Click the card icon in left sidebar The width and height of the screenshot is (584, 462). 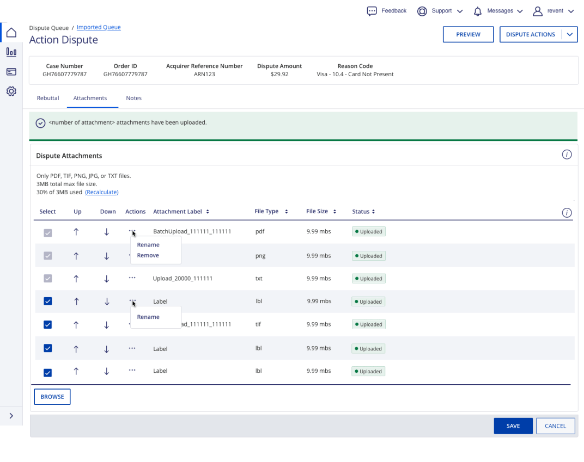tap(11, 72)
